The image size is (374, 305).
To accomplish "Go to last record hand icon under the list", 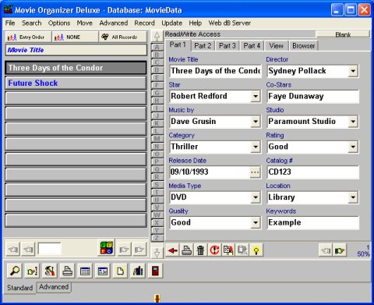I will coord(139,250).
